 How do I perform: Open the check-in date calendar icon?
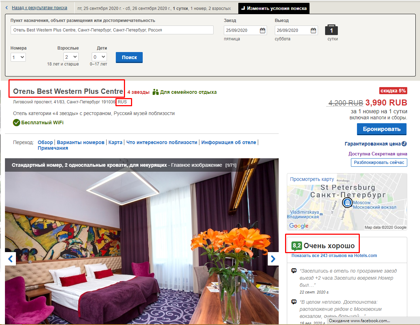pyautogui.click(x=262, y=30)
